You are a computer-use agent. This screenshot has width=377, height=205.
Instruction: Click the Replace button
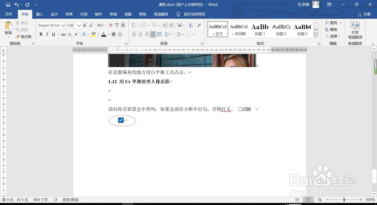pyautogui.click(x=331, y=29)
